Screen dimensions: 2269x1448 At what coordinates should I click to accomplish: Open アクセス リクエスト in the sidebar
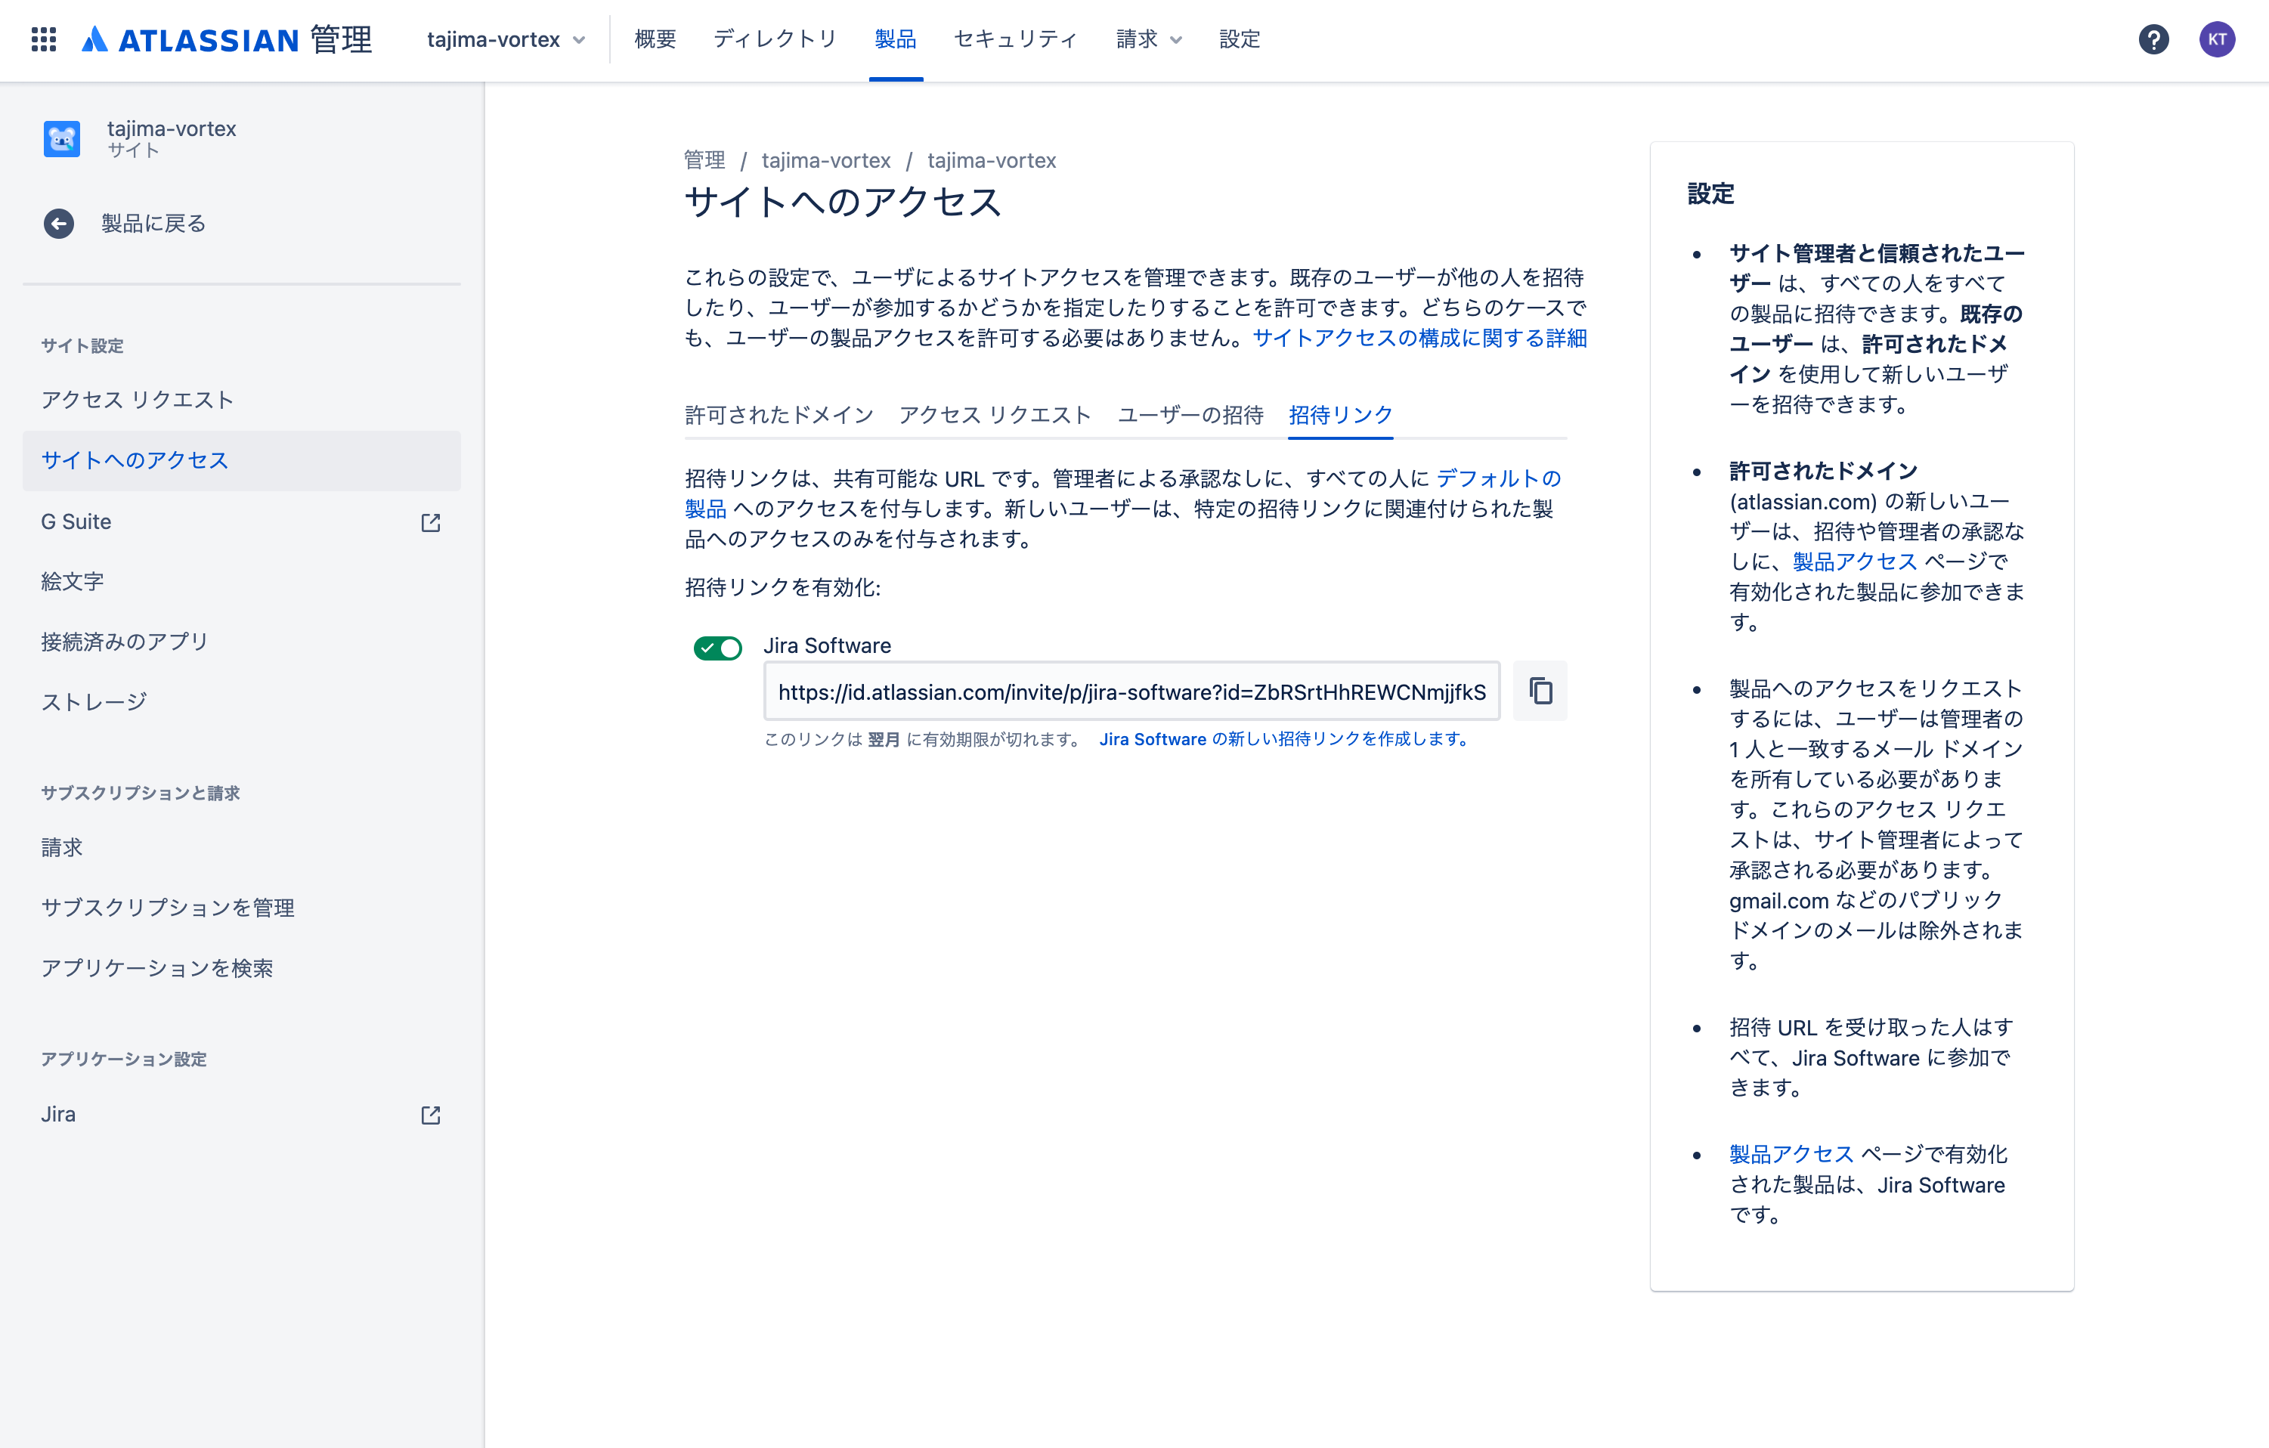tap(241, 400)
